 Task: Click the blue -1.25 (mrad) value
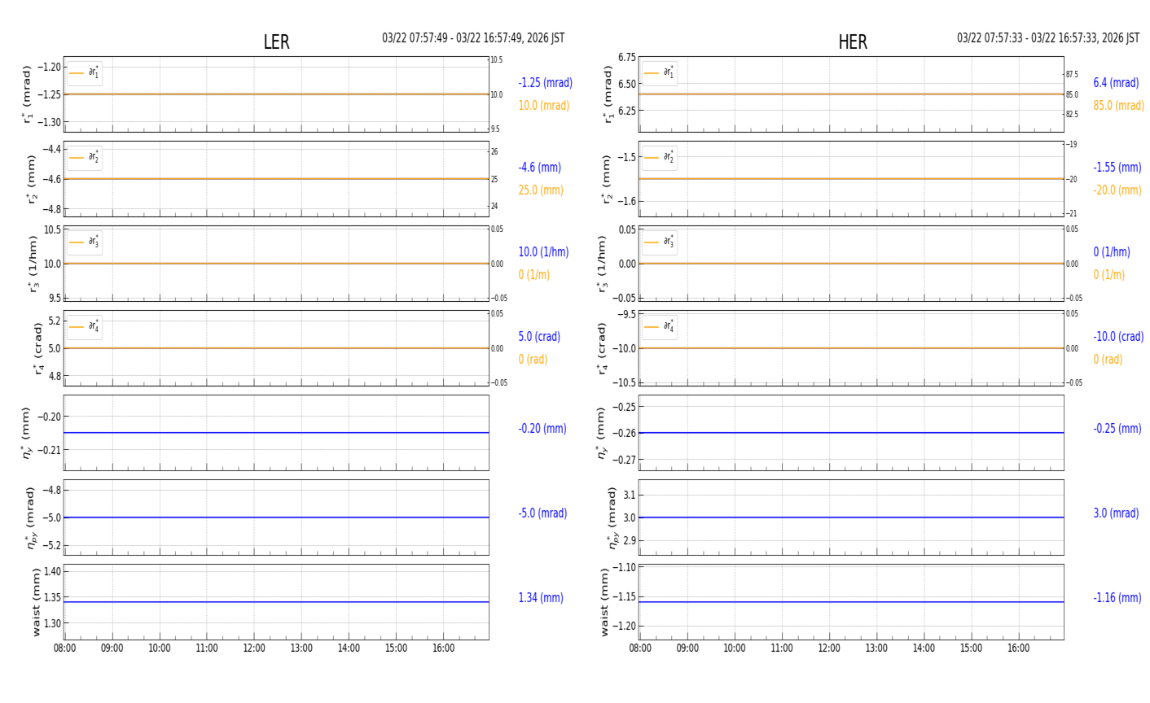coord(546,83)
